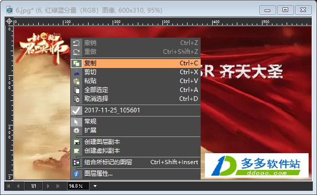The image size is (317, 195).
Task: Toggle the checkmark for layer 2017-11-25_105601
Action: 76,110
